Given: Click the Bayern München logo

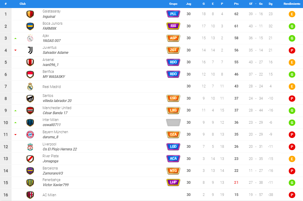Looking at the screenshot, I should coord(30,135).
